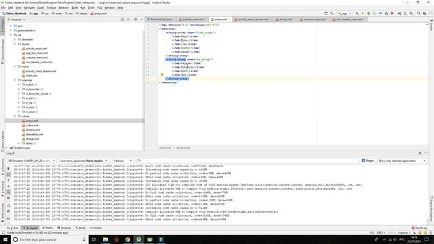
Task: Switch to MainActivity.java editor tab
Action: [x=161, y=20]
